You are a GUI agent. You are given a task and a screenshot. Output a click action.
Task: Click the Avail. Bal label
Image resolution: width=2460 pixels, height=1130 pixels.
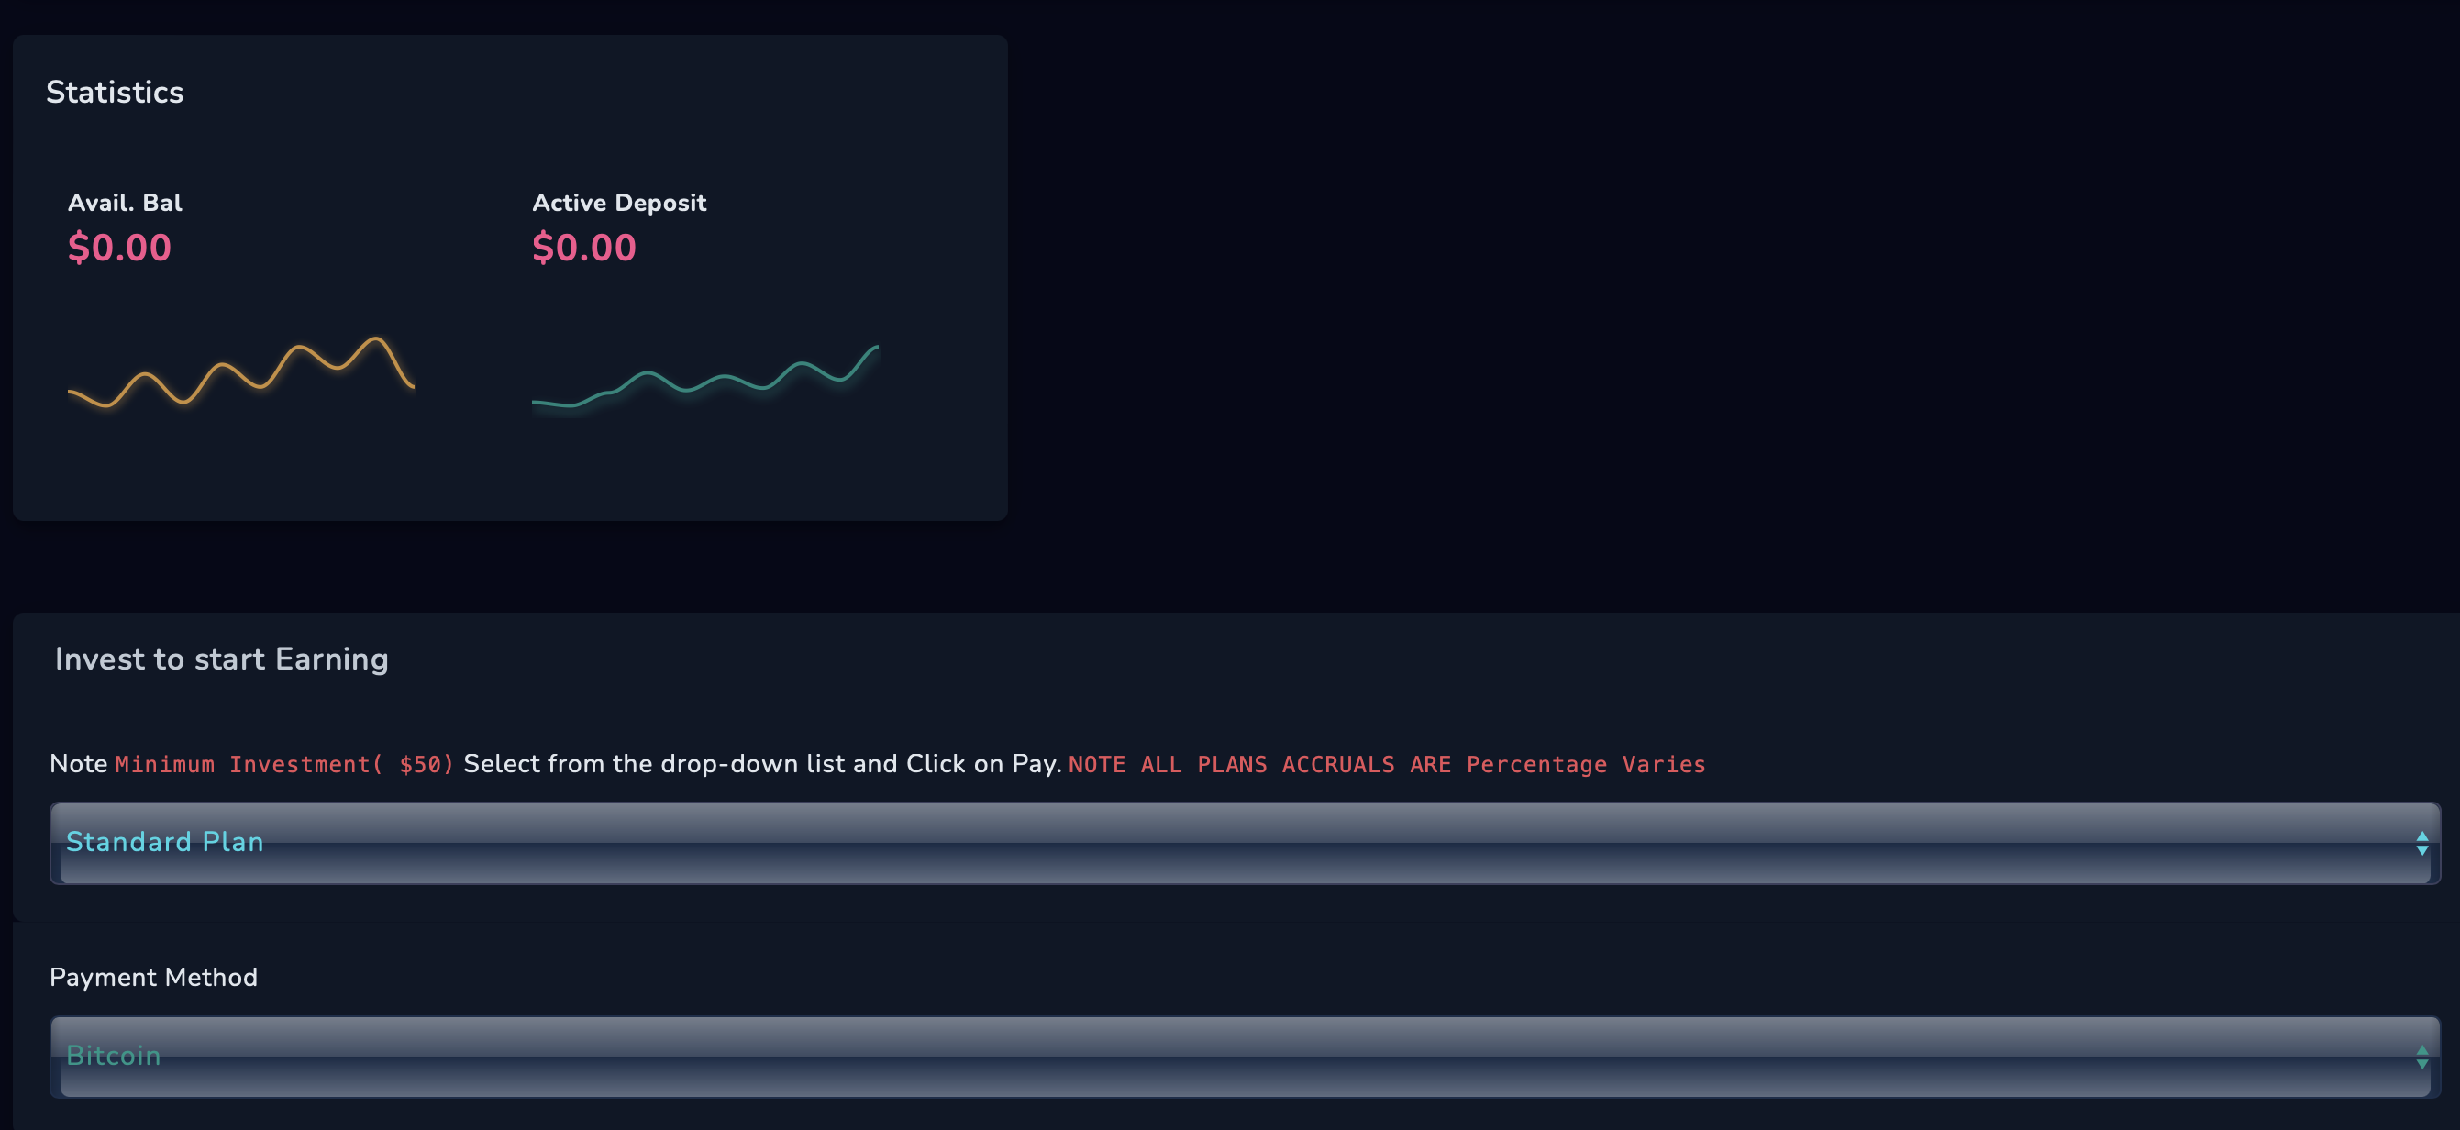tap(125, 203)
